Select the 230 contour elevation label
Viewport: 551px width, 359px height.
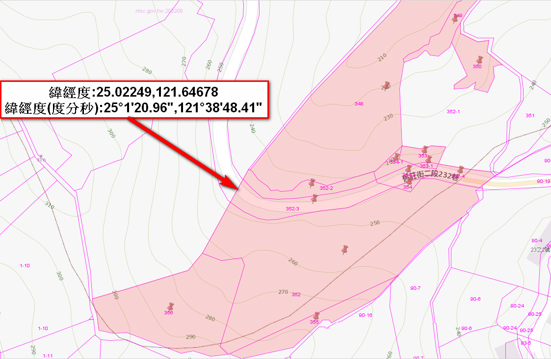point(388,117)
